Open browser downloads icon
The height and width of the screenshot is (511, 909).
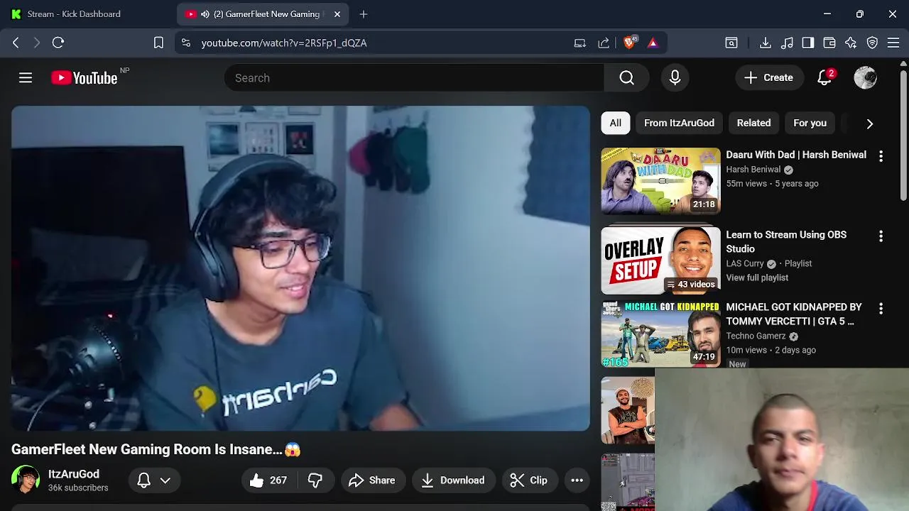766,43
